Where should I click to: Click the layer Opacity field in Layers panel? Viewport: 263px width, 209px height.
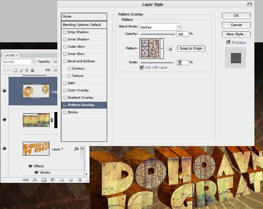pyautogui.click(x=54, y=62)
